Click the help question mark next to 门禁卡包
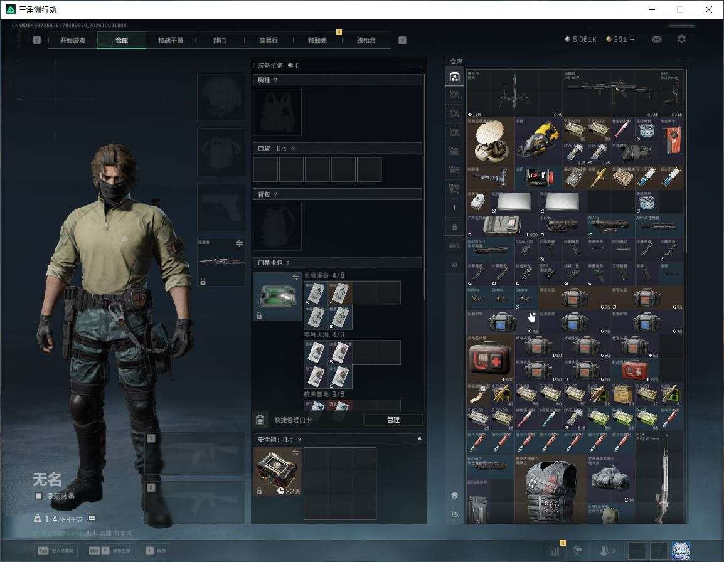 point(288,263)
